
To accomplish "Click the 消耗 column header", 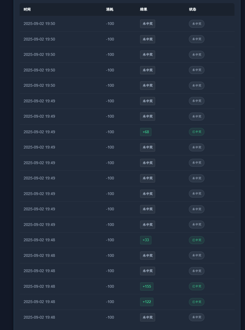I will [109, 9].
